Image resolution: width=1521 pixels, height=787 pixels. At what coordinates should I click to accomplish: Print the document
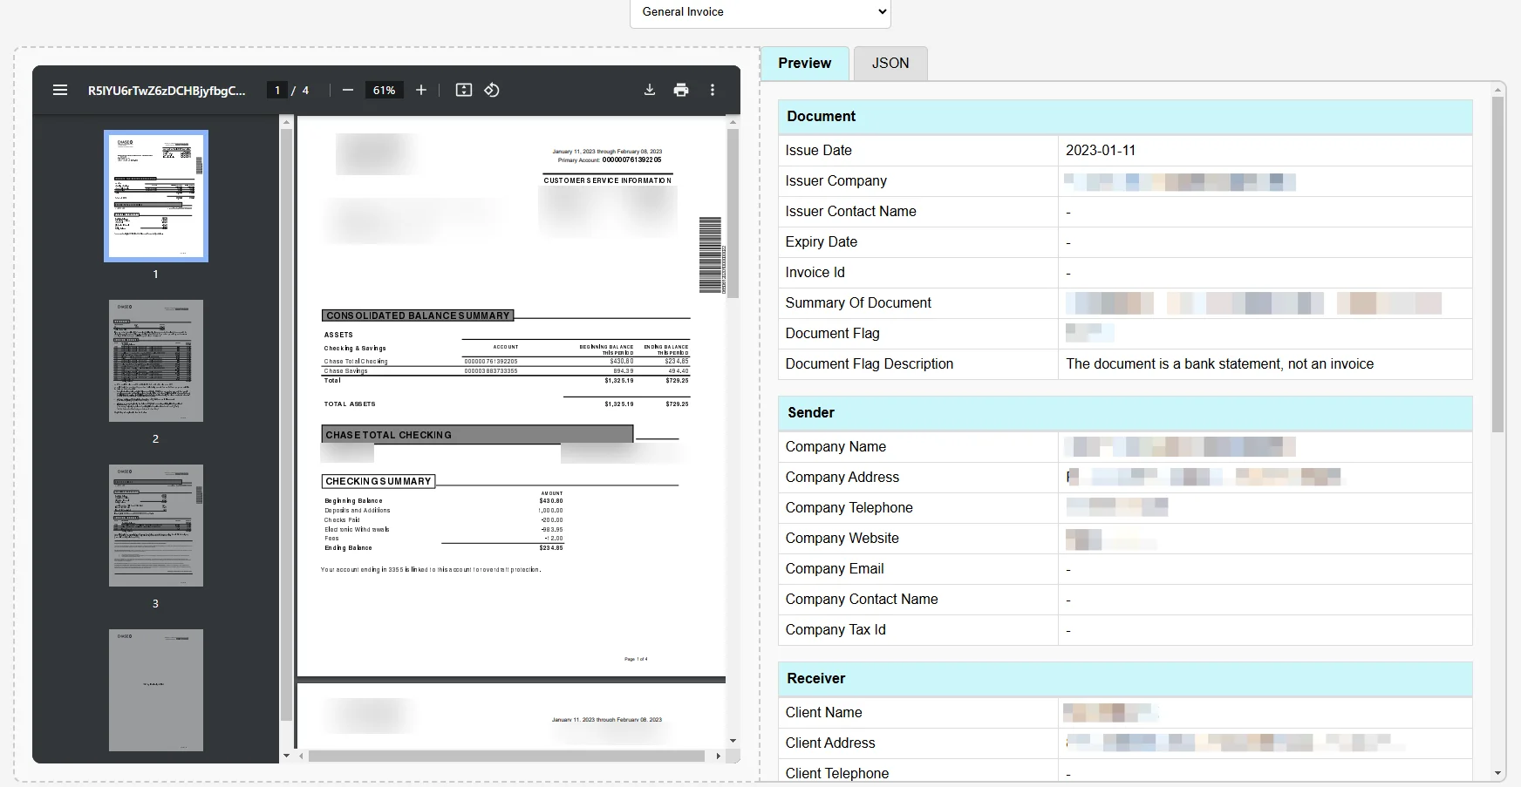[x=682, y=90]
